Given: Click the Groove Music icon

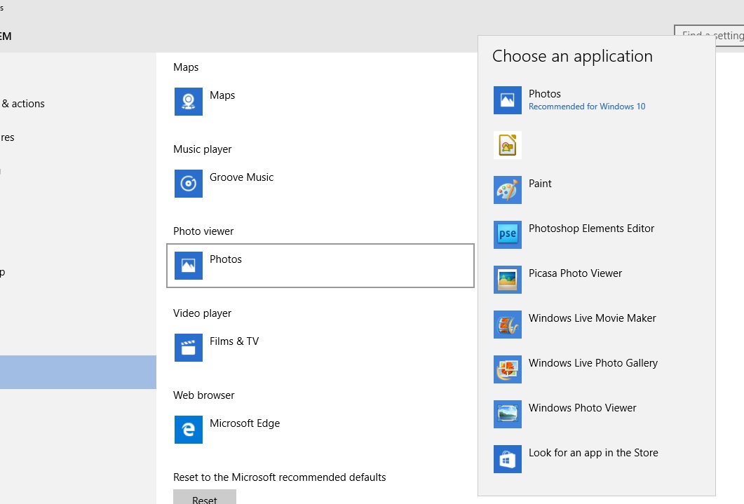Looking at the screenshot, I should 189,184.
